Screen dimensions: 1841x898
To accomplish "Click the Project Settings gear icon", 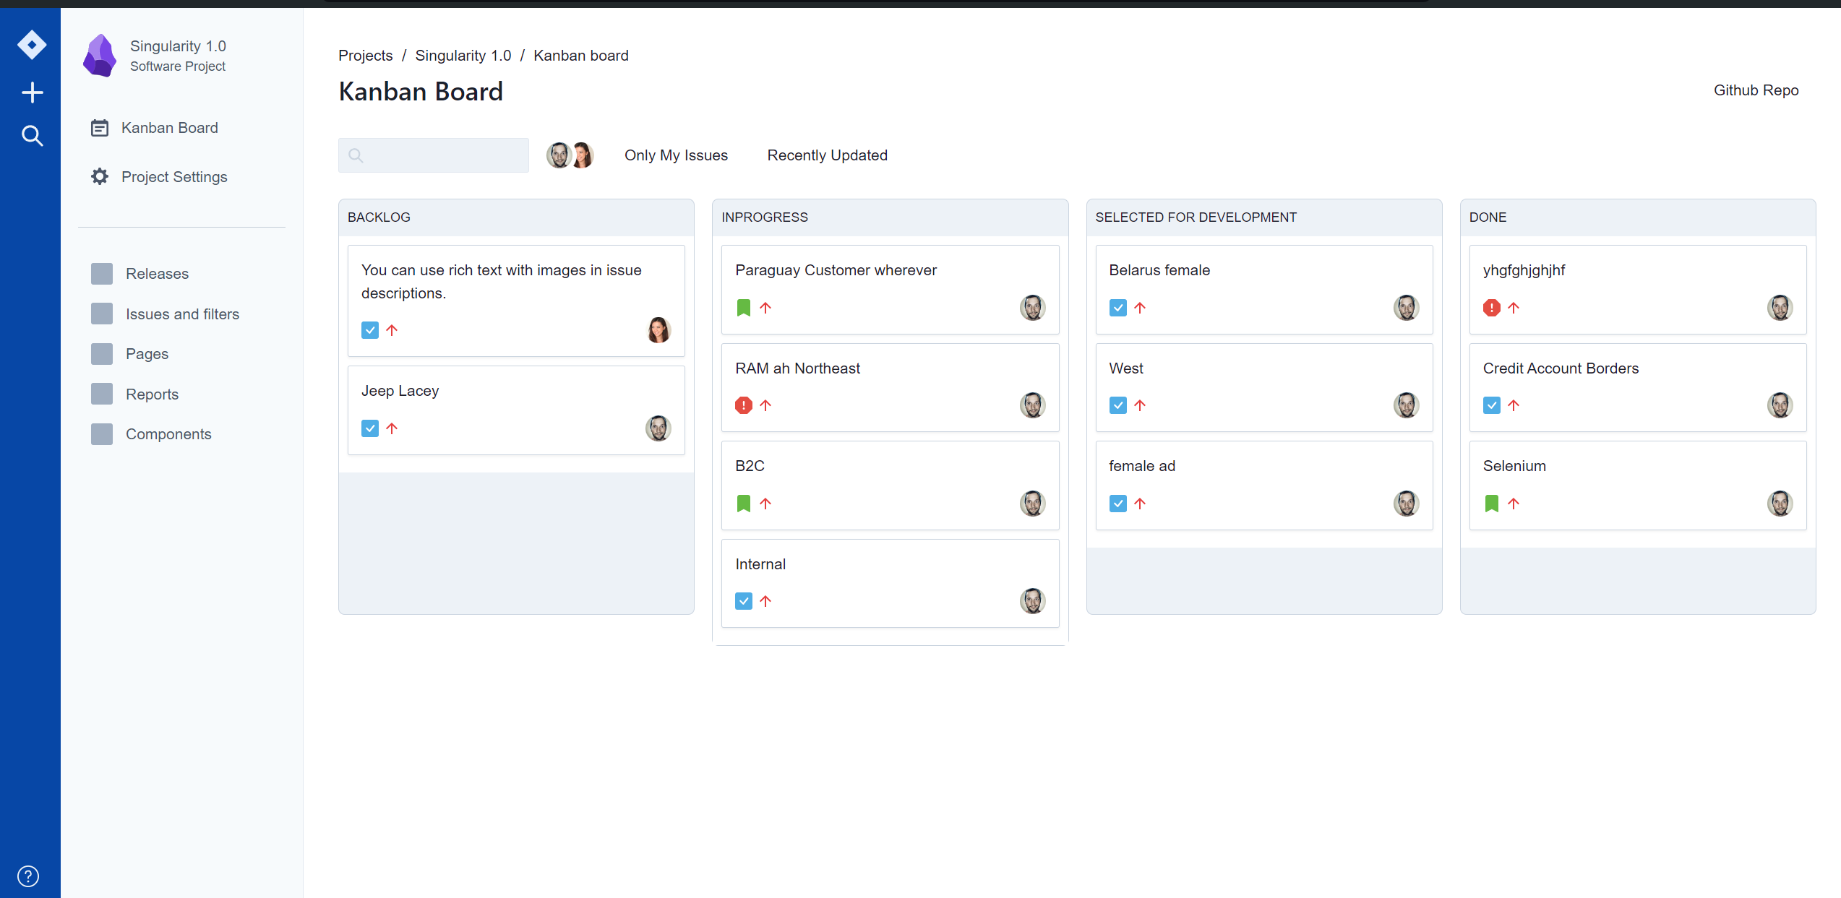I will 100,177.
